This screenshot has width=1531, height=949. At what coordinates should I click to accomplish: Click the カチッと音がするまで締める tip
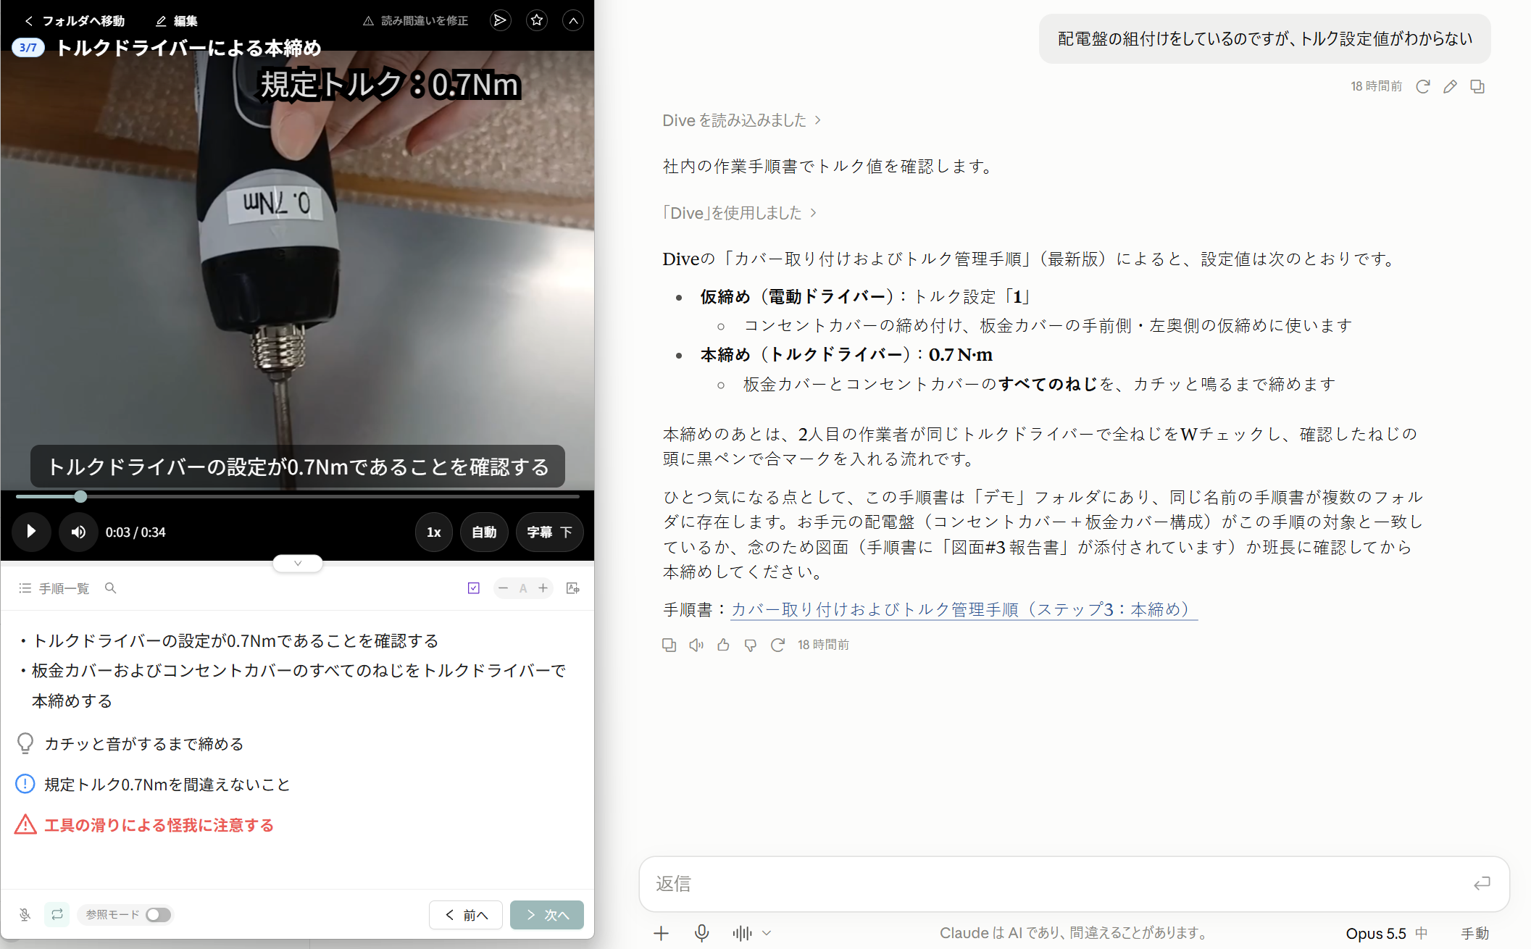tap(144, 744)
